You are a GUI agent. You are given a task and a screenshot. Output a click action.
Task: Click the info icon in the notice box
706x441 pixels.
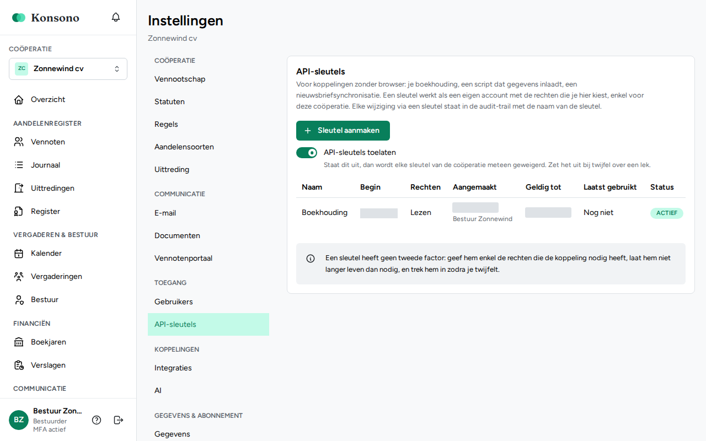tap(311, 259)
